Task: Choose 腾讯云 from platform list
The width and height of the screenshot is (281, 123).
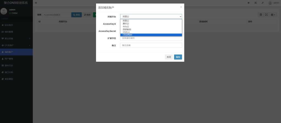Action: tap(151, 24)
